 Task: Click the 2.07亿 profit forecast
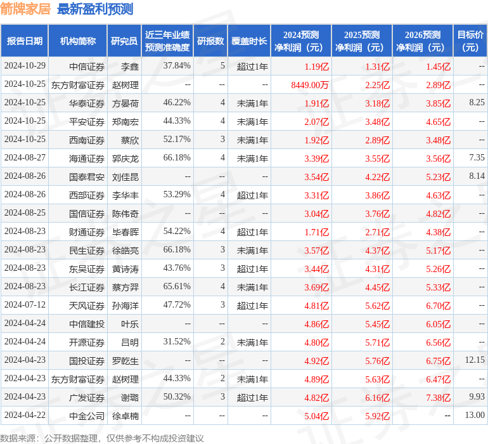pos(316,122)
